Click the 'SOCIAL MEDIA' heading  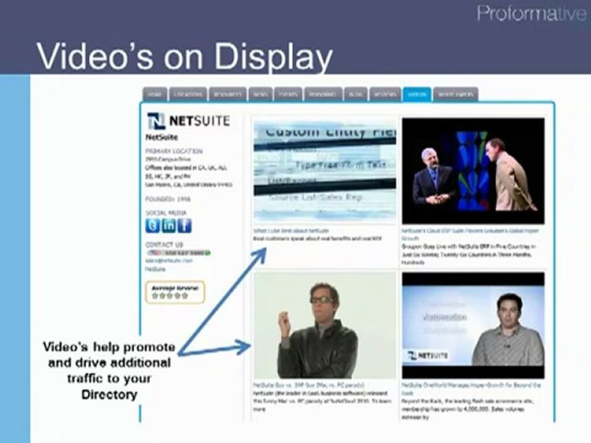tap(166, 213)
